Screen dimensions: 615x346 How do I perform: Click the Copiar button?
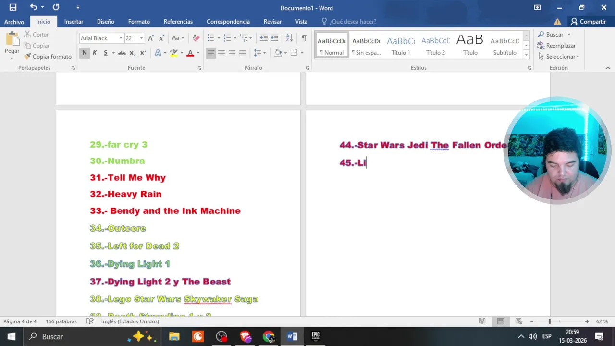click(37, 46)
